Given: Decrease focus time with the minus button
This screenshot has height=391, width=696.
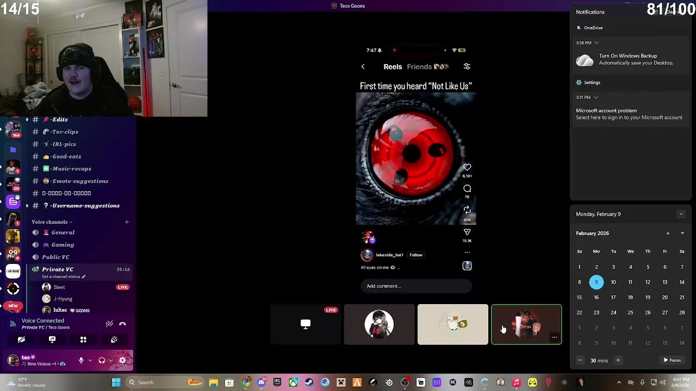Looking at the screenshot, I should click(x=580, y=360).
